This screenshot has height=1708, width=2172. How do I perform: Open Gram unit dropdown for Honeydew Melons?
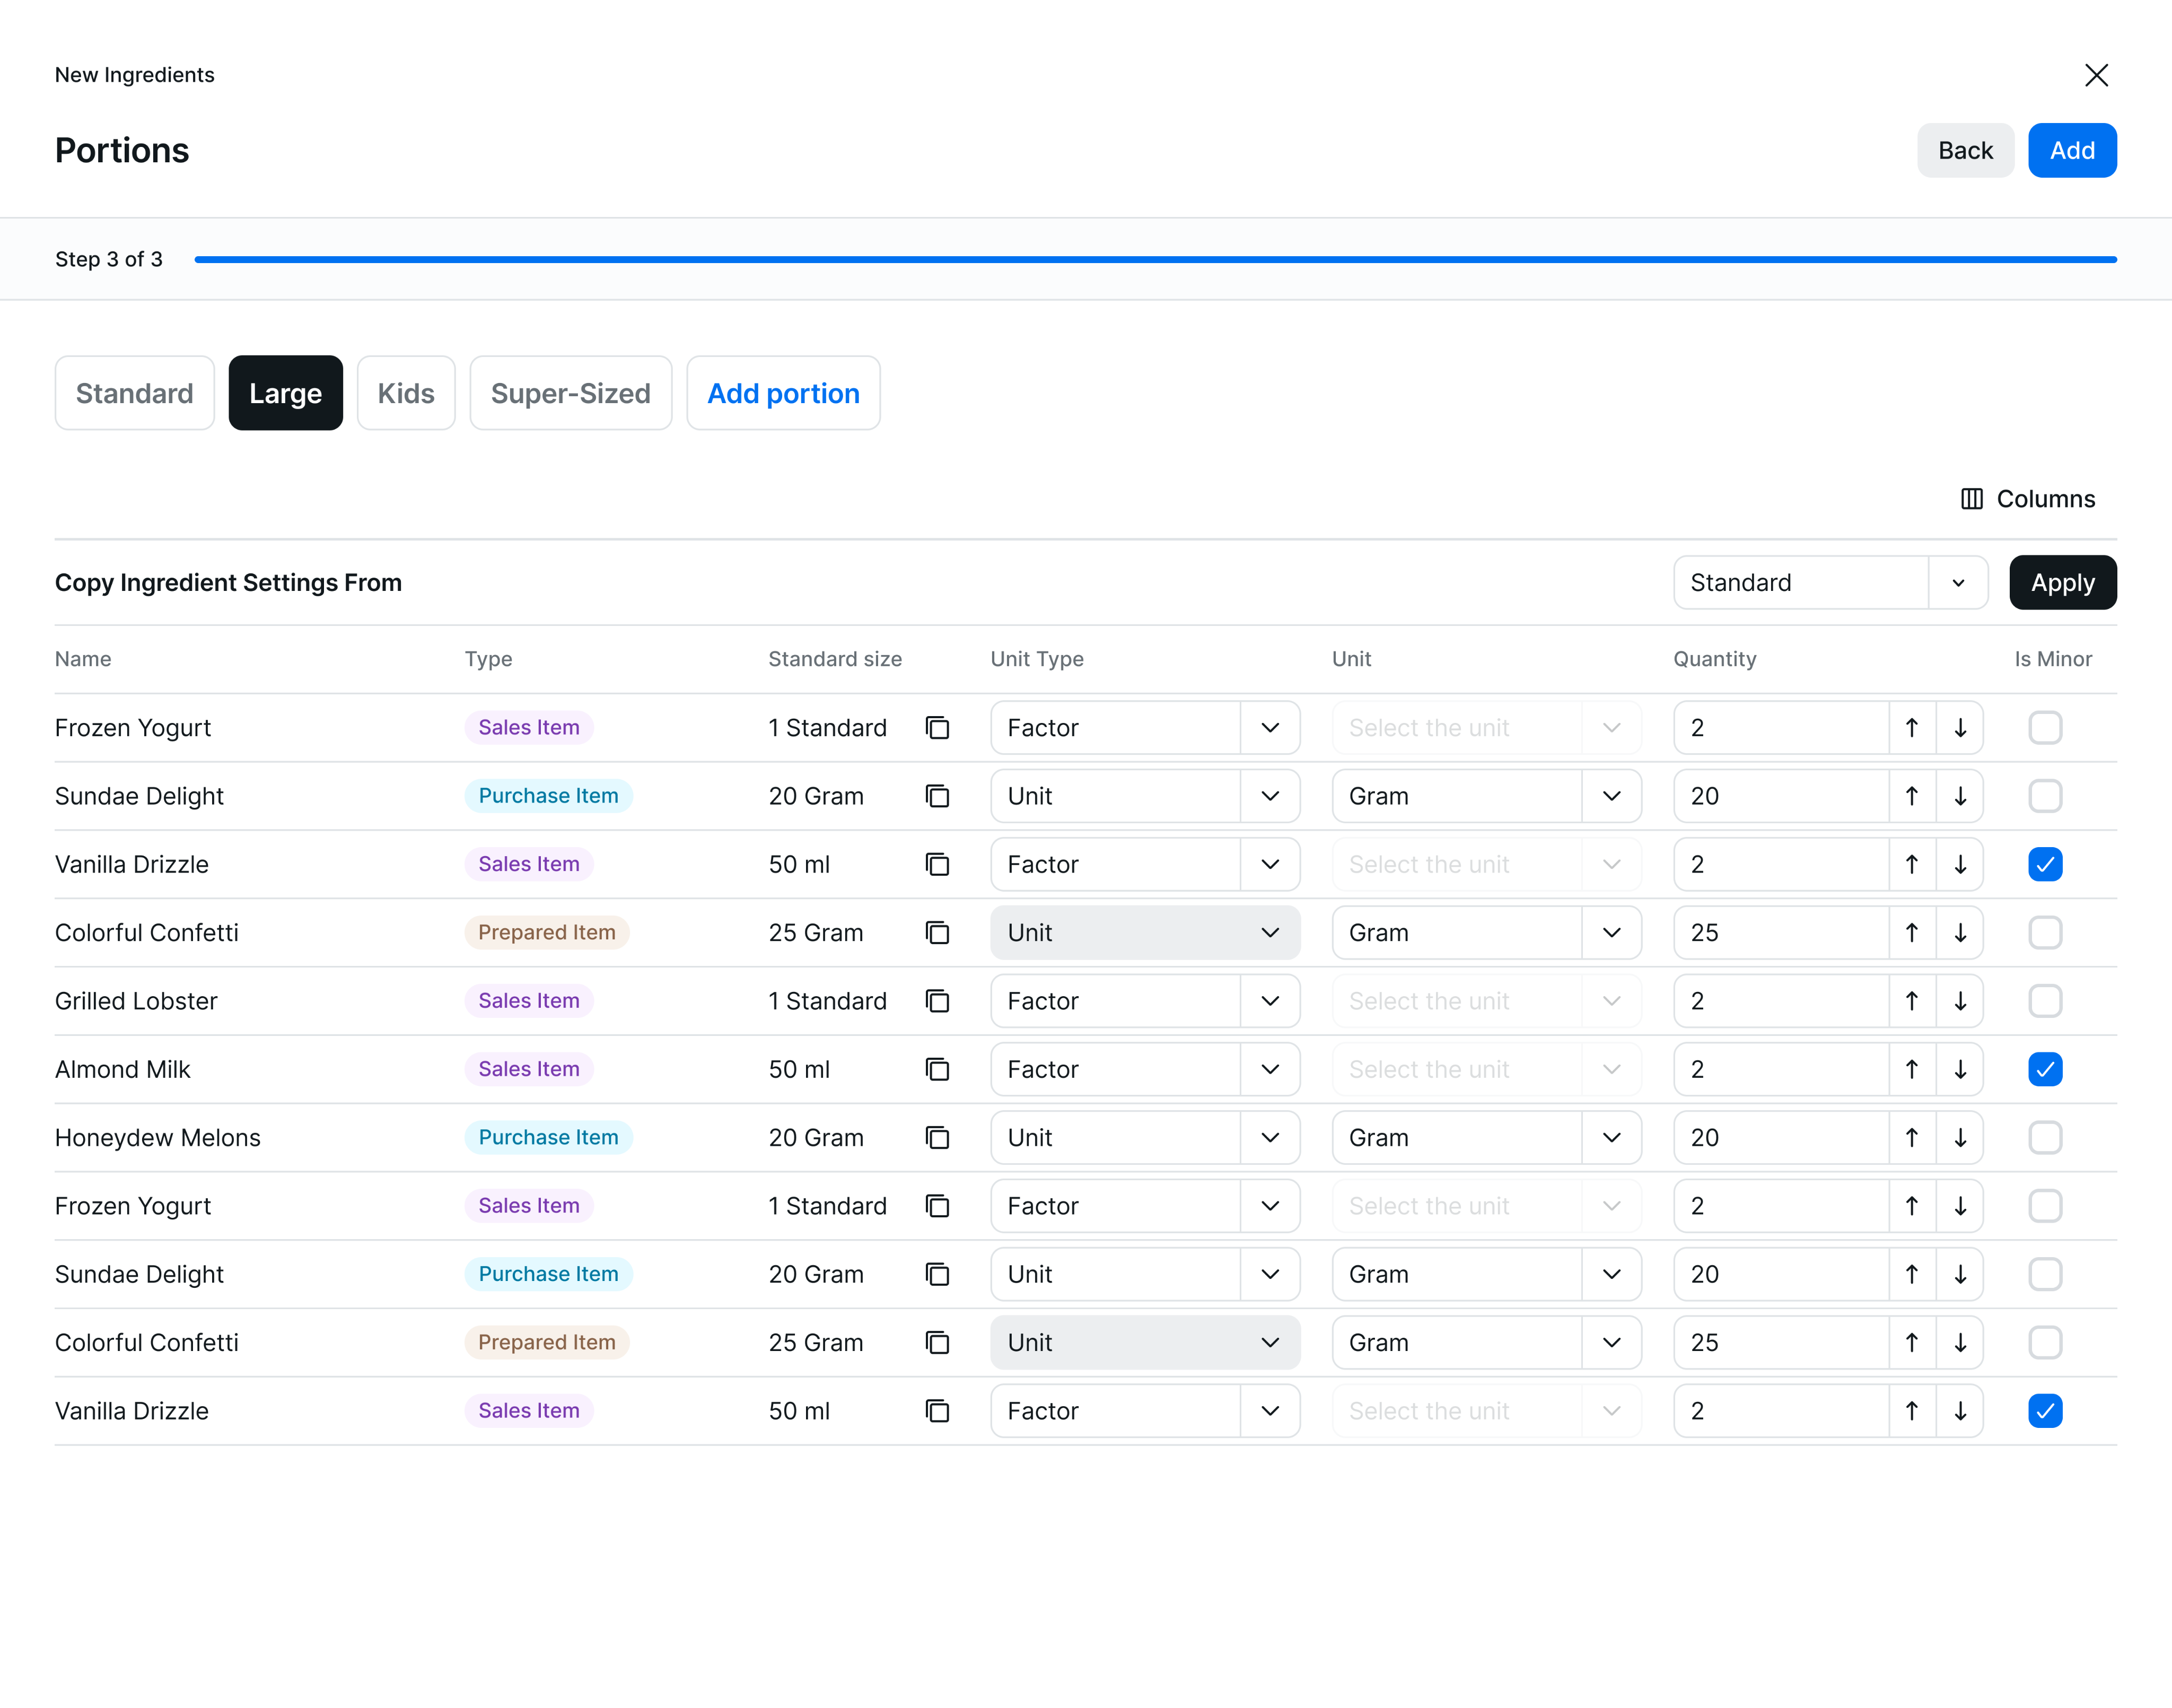1612,1138
